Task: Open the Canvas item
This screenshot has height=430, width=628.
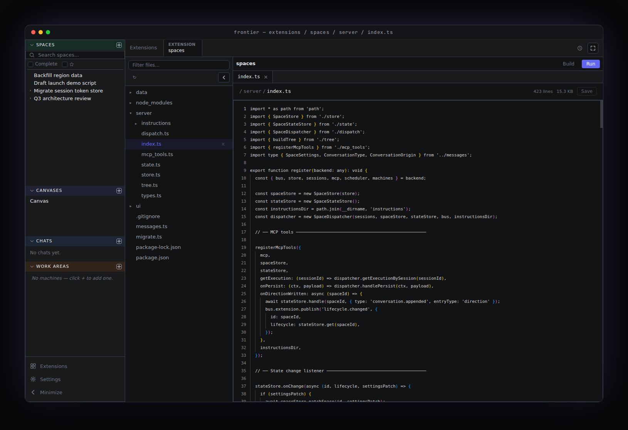Action: click(x=39, y=201)
